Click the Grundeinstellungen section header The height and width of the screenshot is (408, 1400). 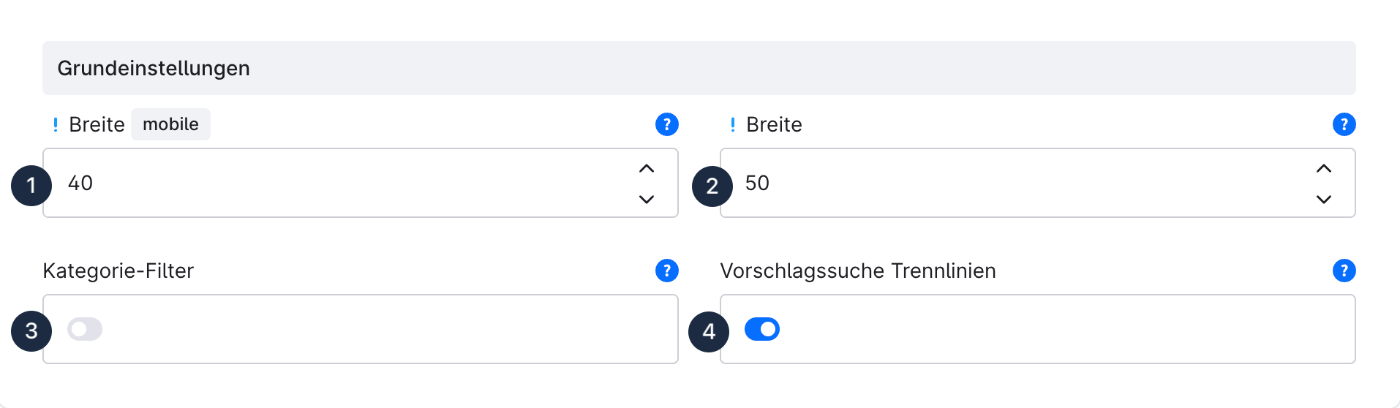pyautogui.click(x=154, y=68)
